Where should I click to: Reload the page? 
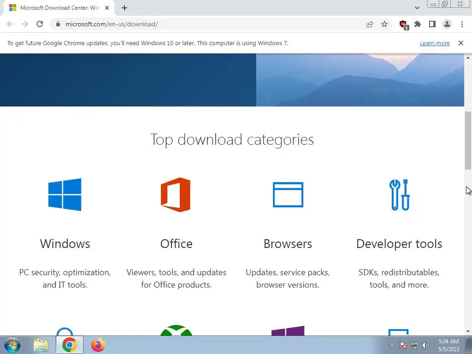coord(40,24)
